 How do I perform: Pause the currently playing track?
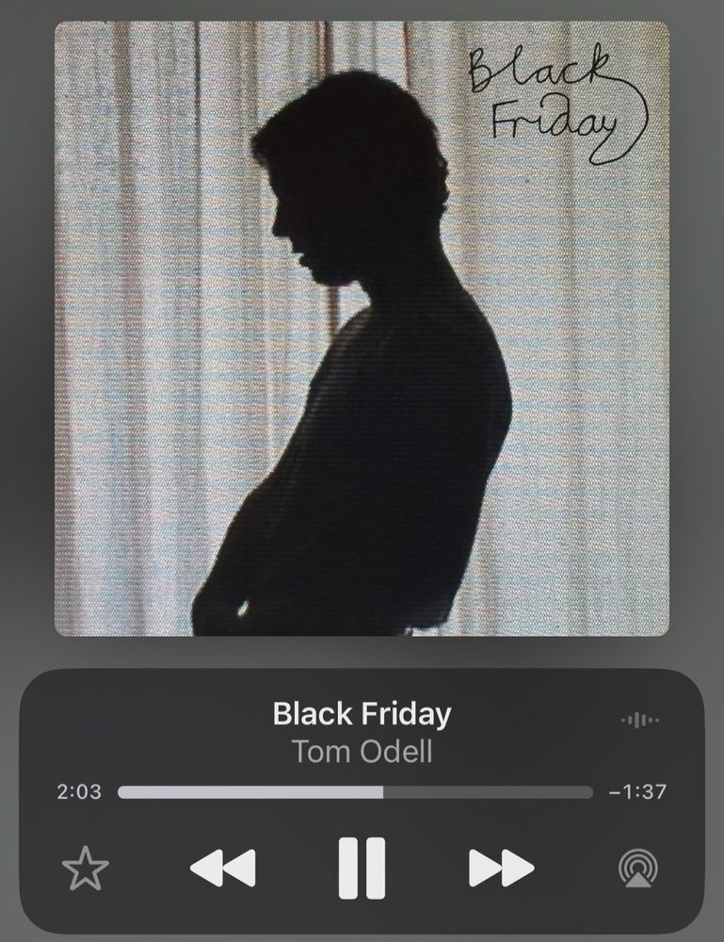(362, 868)
